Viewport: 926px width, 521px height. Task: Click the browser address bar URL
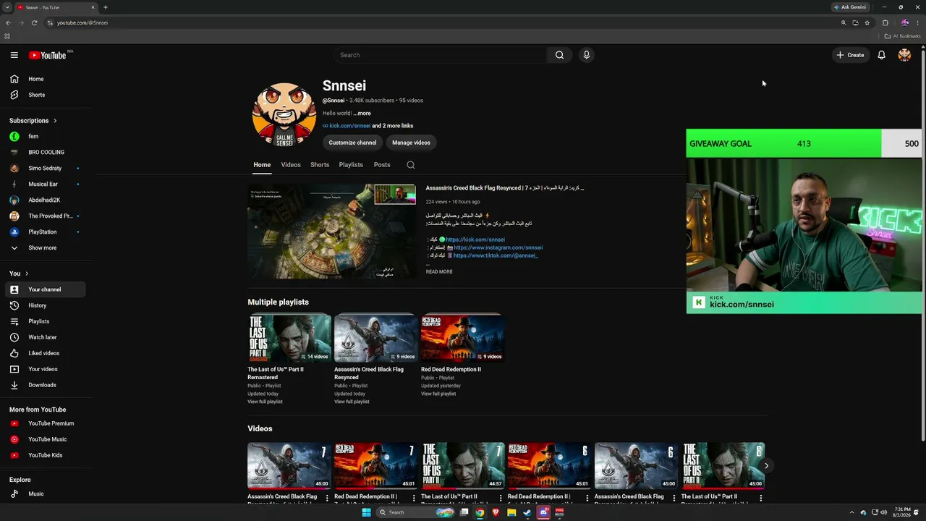pos(82,22)
